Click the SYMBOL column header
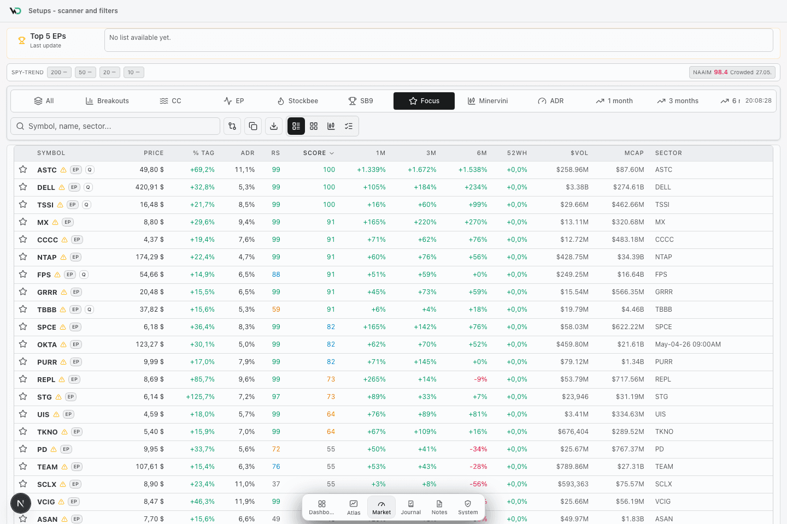 coord(51,153)
